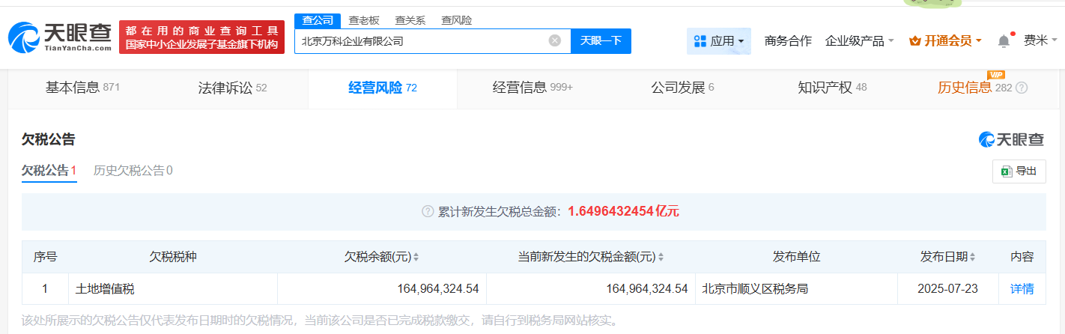Open the 费米 user account menu
1065x334 pixels.
click(1040, 41)
